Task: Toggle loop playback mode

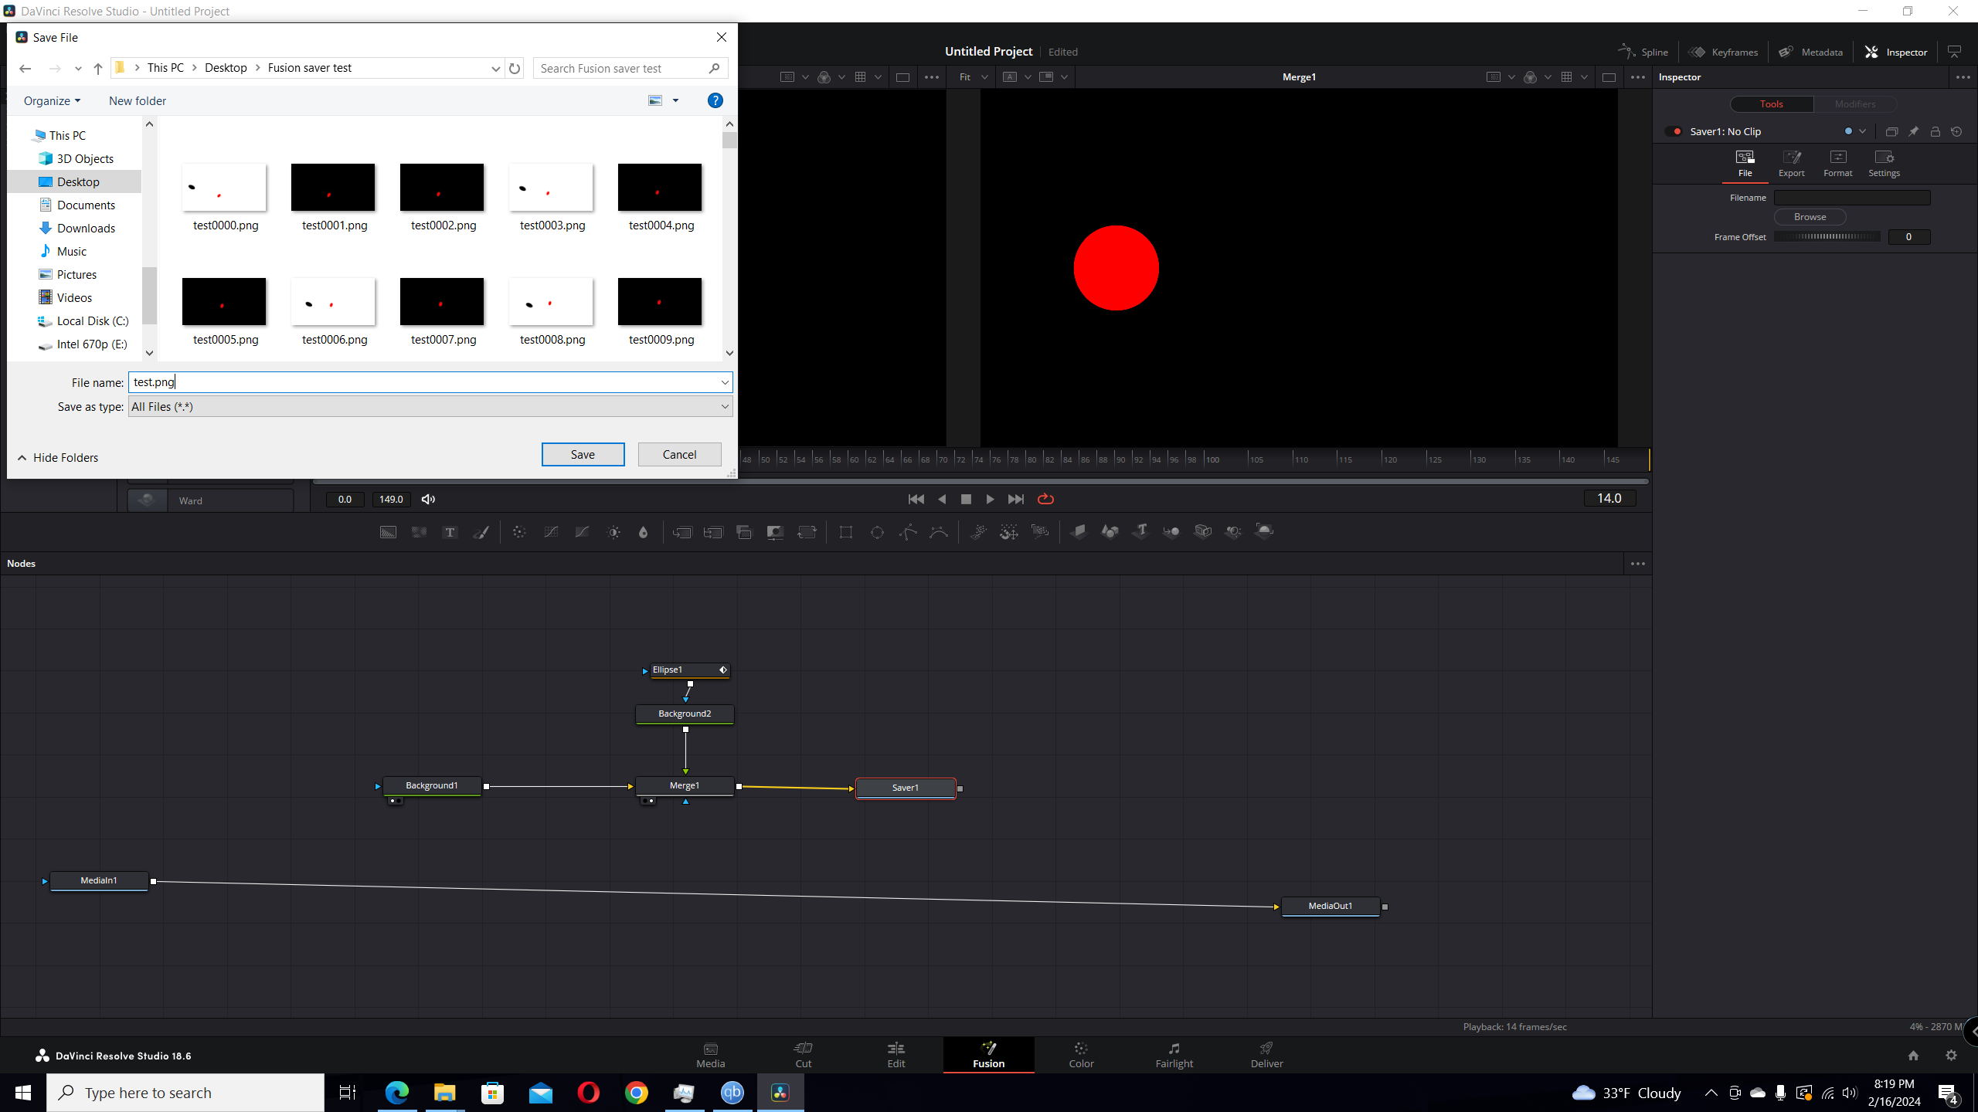Action: coord(1045,499)
